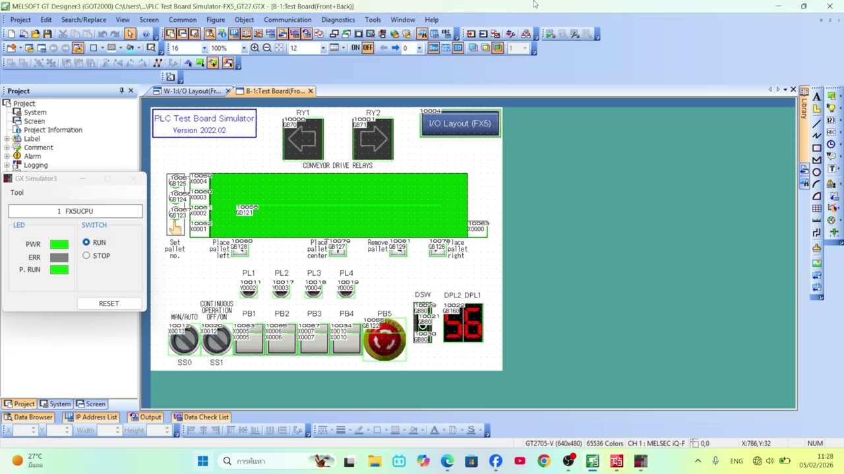Image resolution: width=844 pixels, height=474 pixels.
Task: Select the Numerical Display object tool
Action: (x=831, y=120)
